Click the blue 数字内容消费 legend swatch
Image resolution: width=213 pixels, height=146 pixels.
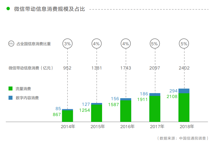11,98
